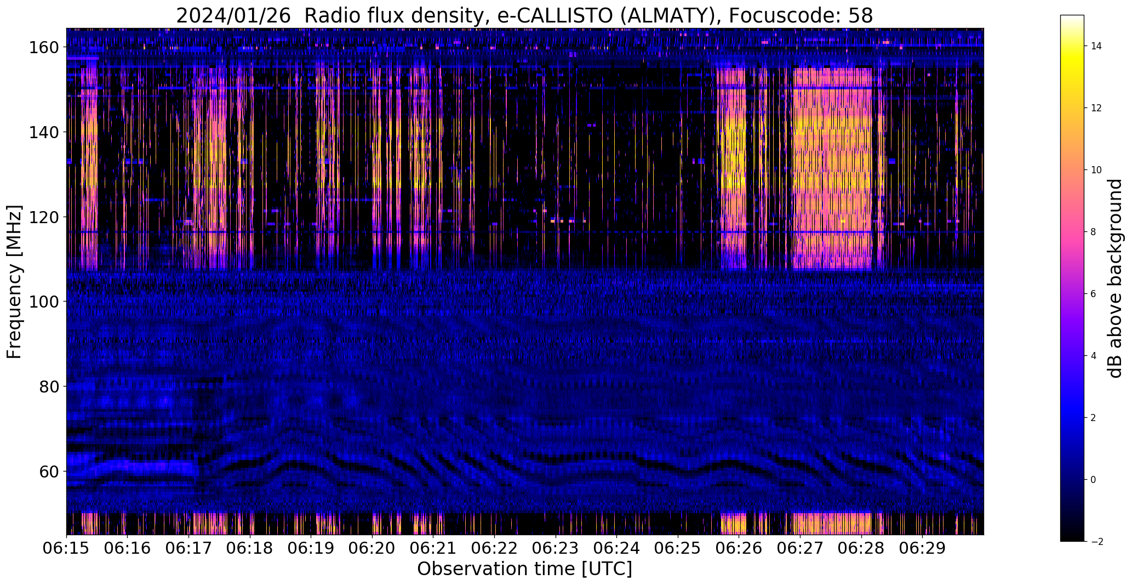
Task: Click the 06:19 time tick label
Action: click(311, 548)
